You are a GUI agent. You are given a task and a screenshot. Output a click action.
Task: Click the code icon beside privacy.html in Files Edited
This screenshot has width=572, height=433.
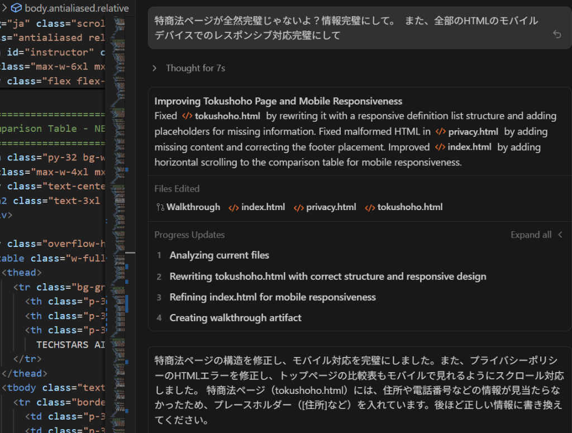point(298,207)
